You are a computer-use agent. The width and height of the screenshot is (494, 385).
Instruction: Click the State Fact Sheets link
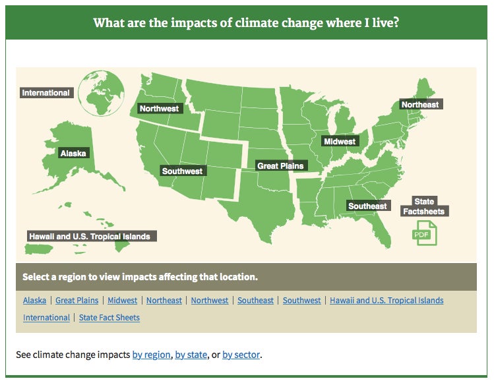point(109,317)
